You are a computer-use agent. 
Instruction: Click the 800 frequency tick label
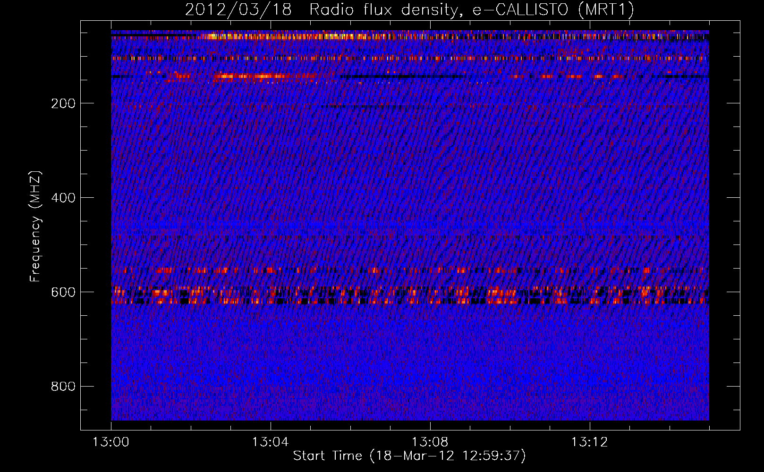(63, 387)
